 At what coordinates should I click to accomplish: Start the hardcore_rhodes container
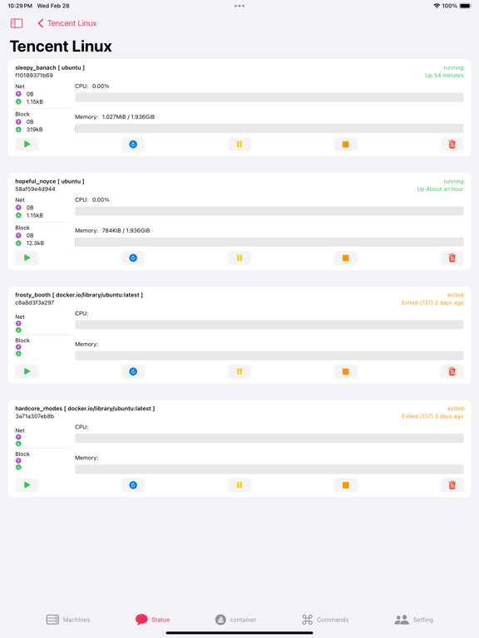click(x=27, y=484)
